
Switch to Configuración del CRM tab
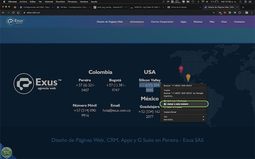[x=36, y=7]
